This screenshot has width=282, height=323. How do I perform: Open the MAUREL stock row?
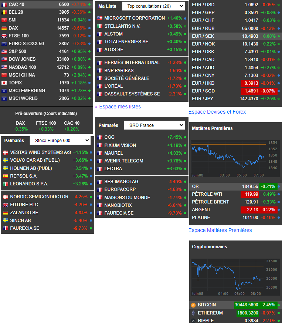(142, 153)
